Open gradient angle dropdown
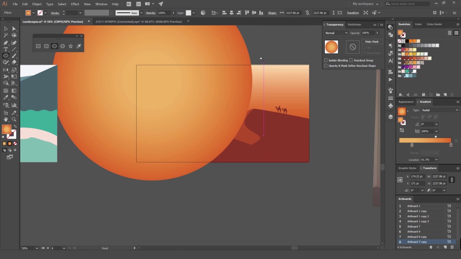The height and width of the screenshot is (259, 461). (x=436, y=124)
